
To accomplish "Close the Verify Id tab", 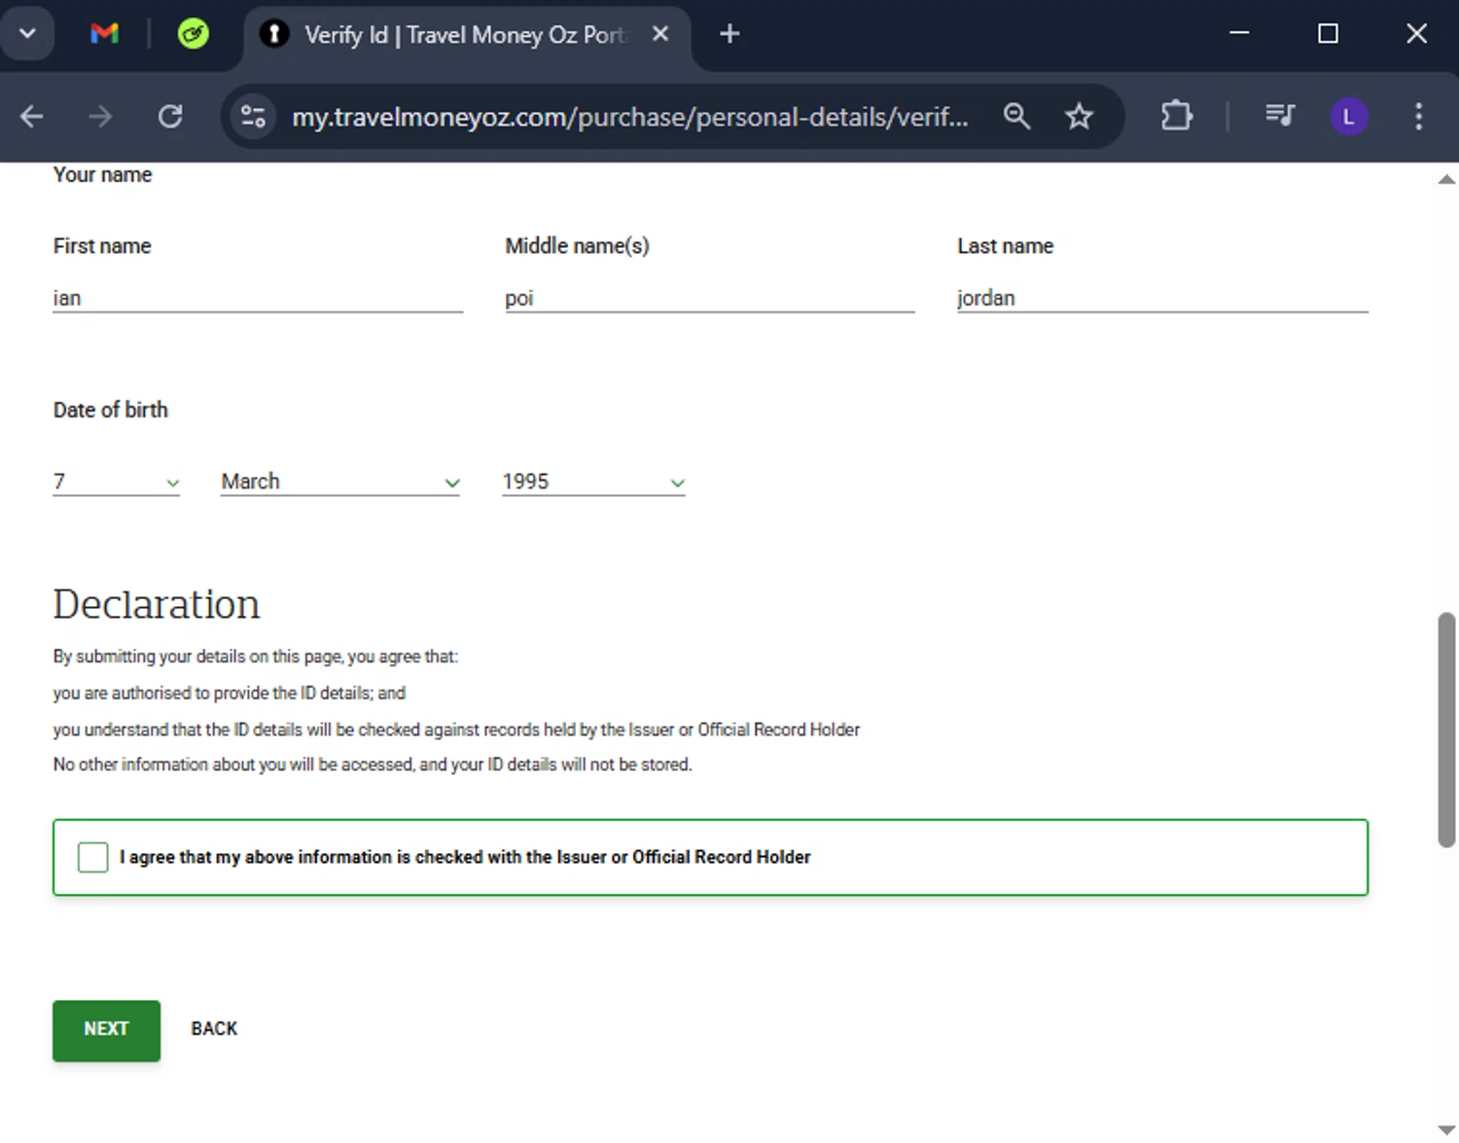I will click(660, 34).
